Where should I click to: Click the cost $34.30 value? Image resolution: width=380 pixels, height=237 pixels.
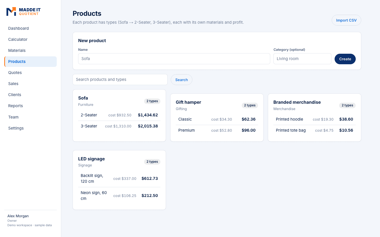pyautogui.click(x=222, y=119)
